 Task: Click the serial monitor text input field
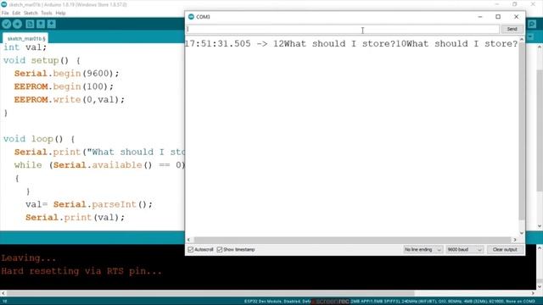343,30
